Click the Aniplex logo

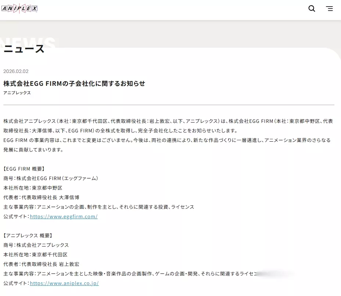19,8
